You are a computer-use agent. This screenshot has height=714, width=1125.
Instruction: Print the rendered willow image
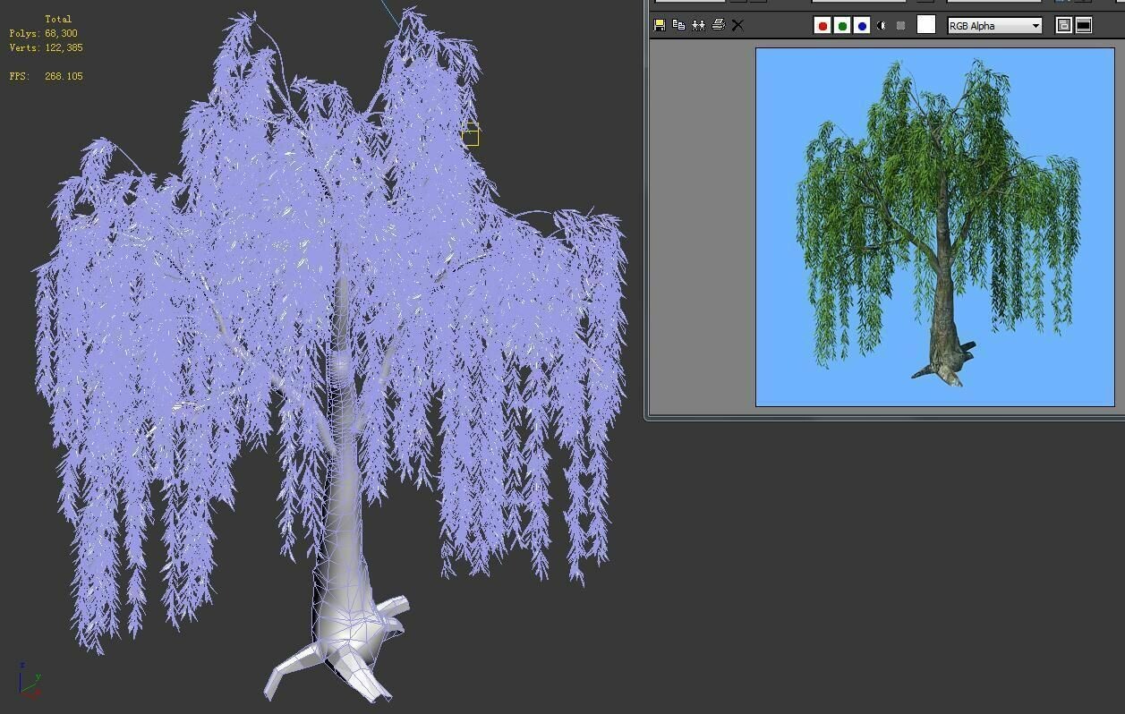pyautogui.click(x=718, y=25)
